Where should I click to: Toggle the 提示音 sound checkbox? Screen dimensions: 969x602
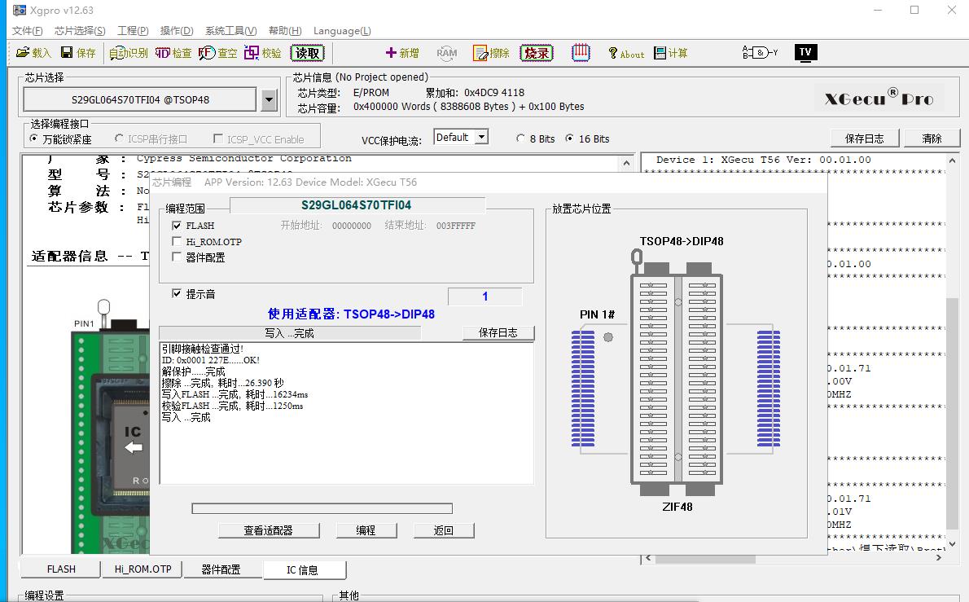[x=177, y=294]
